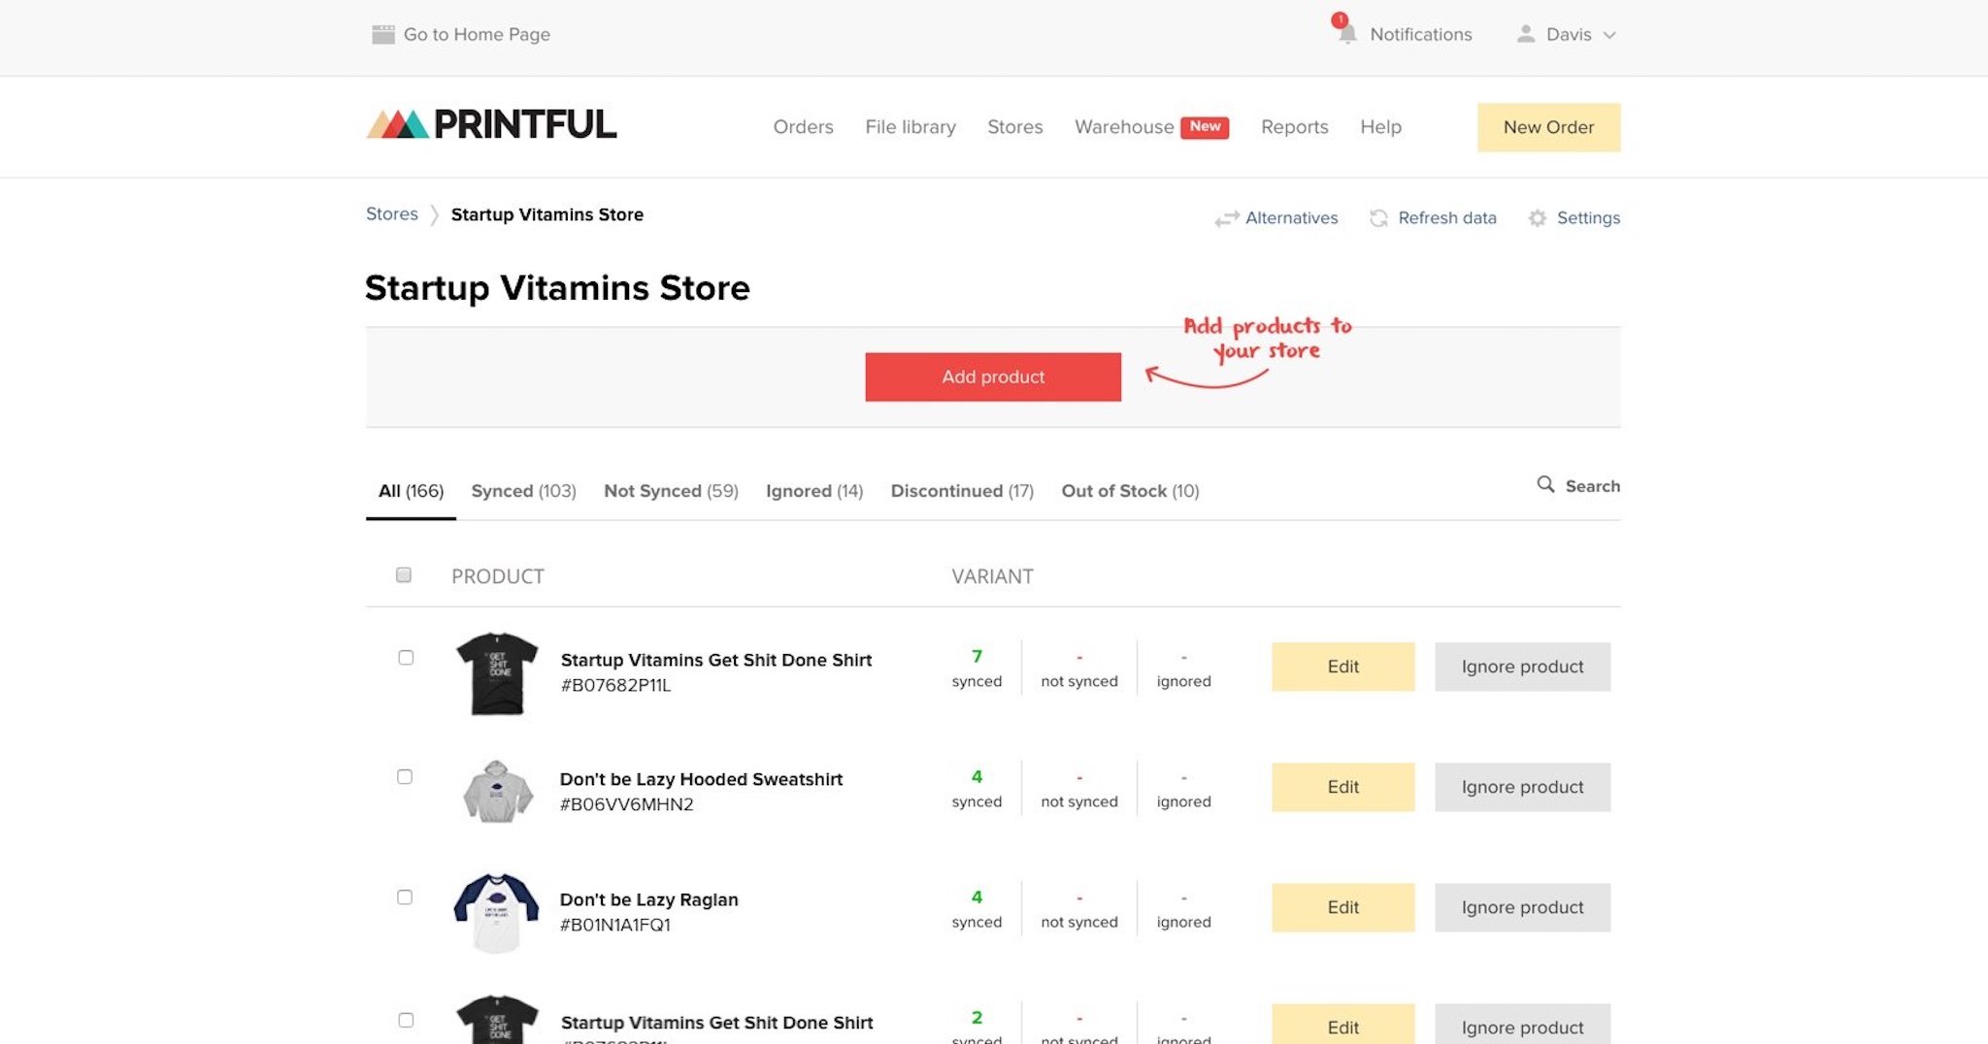
Task: Open the File library menu
Action: pyautogui.click(x=911, y=127)
